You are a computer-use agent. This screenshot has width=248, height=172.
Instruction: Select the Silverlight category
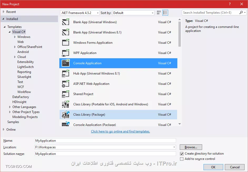click(x=24, y=77)
